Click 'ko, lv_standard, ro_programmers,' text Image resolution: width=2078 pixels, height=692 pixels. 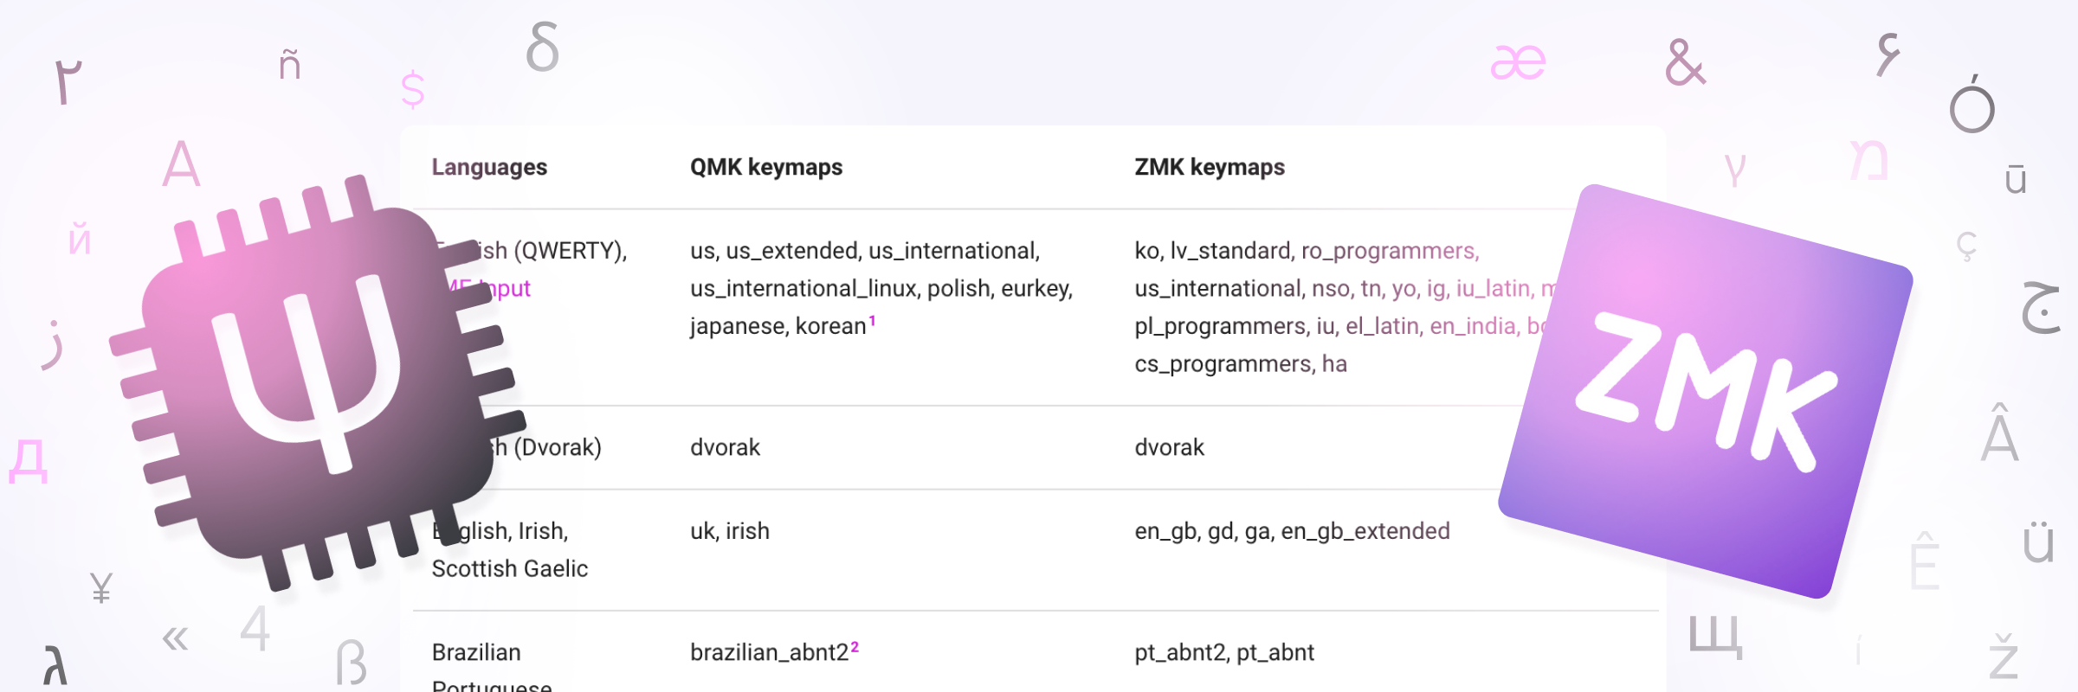point(1307,251)
